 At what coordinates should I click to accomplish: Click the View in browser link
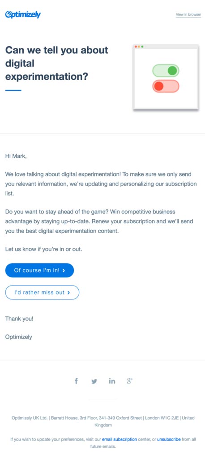pyautogui.click(x=188, y=14)
